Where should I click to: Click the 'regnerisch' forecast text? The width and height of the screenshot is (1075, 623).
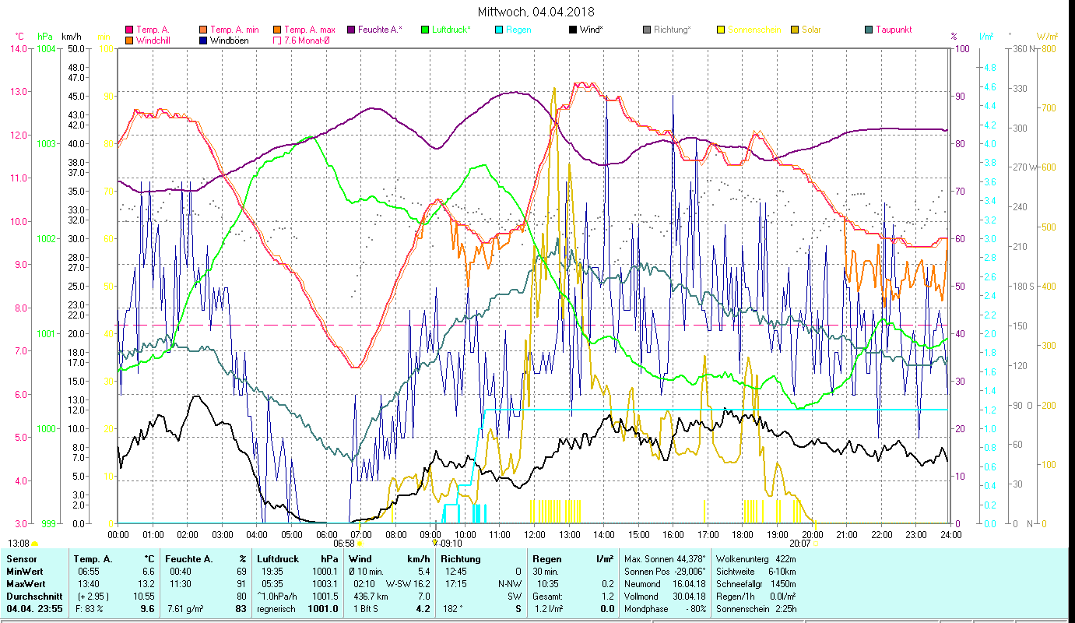tap(278, 609)
